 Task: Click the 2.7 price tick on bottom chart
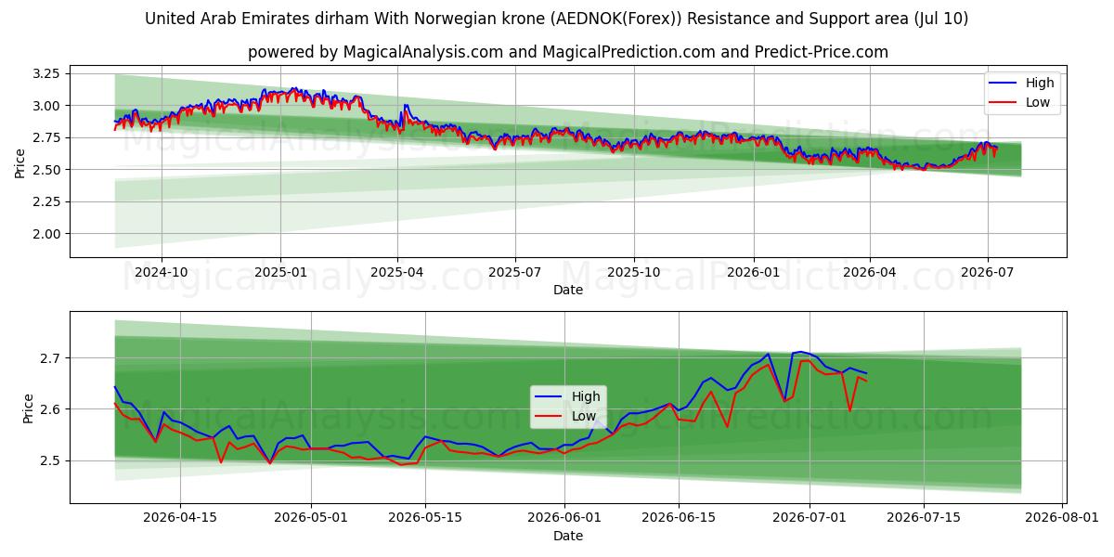(x=52, y=358)
